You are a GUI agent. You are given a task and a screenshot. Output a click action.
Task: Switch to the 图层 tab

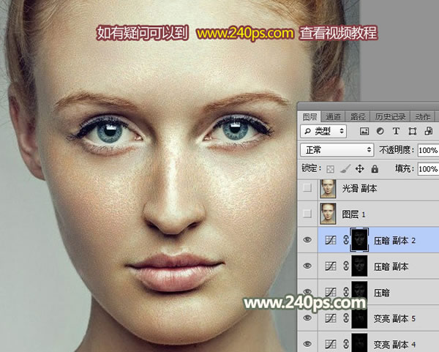coord(309,116)
